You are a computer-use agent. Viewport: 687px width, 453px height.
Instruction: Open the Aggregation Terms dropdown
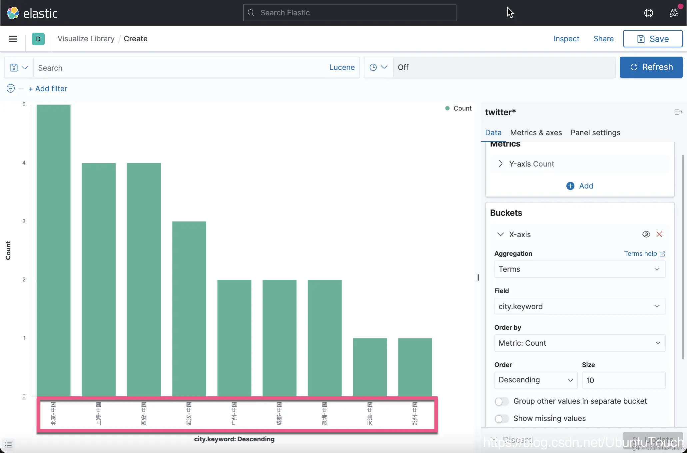[579, 269]
